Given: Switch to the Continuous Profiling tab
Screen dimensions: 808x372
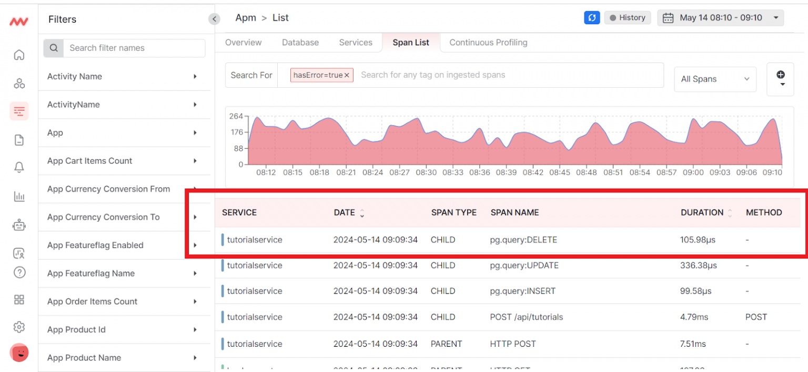Looking at the screenshot, I should [x=488, y=42].
